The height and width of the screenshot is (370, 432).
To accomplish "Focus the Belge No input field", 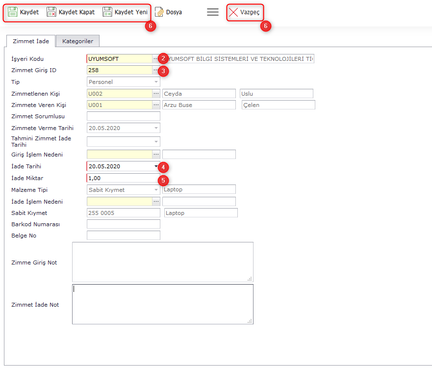I will (123, 236).
